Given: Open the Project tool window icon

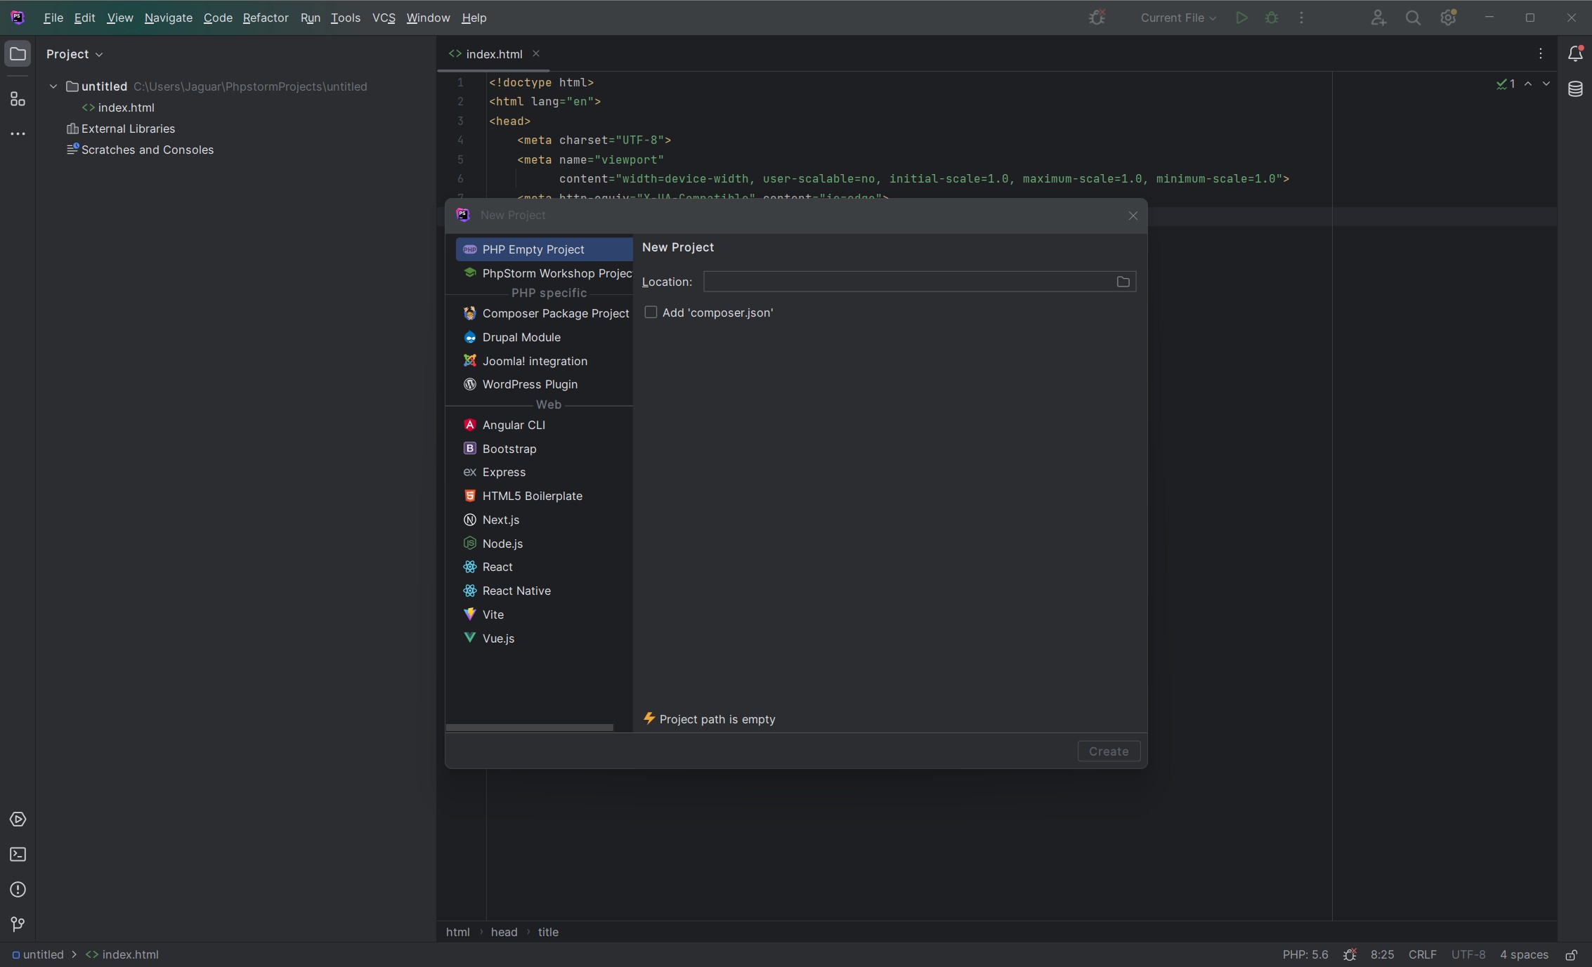Looking at the screenshot, I should pyautogui.click(x=18, y=54).
